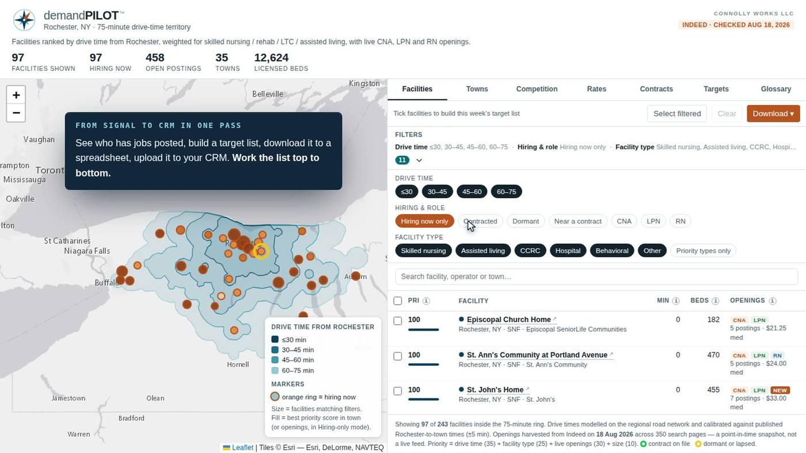Tick the select-all checkbox in table header

tap(397, 301)
